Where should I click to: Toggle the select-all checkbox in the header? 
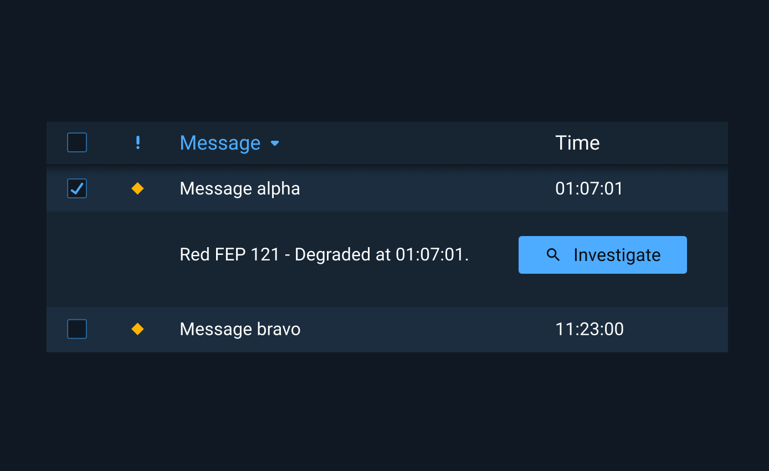click(77, 143)
